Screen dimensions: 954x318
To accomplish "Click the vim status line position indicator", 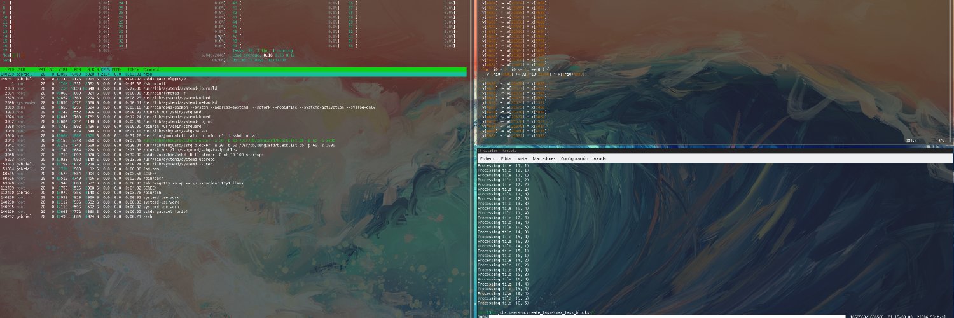I will tap(910, 141).
